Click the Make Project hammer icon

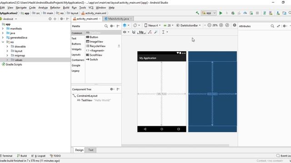click(197, 13)
